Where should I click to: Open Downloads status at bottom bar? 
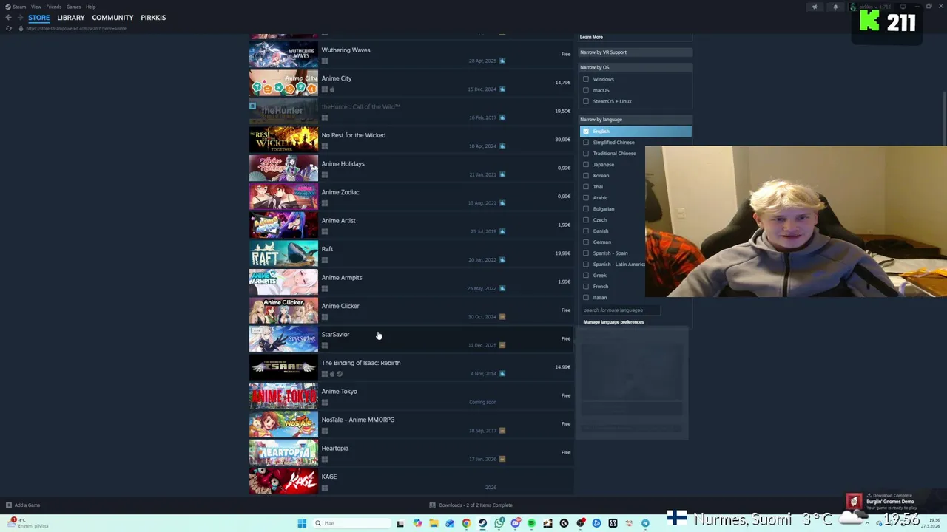(472, 505)
